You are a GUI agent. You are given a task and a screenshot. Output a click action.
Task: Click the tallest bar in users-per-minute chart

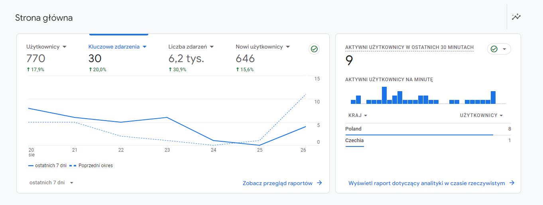click(x=384, y=96)
